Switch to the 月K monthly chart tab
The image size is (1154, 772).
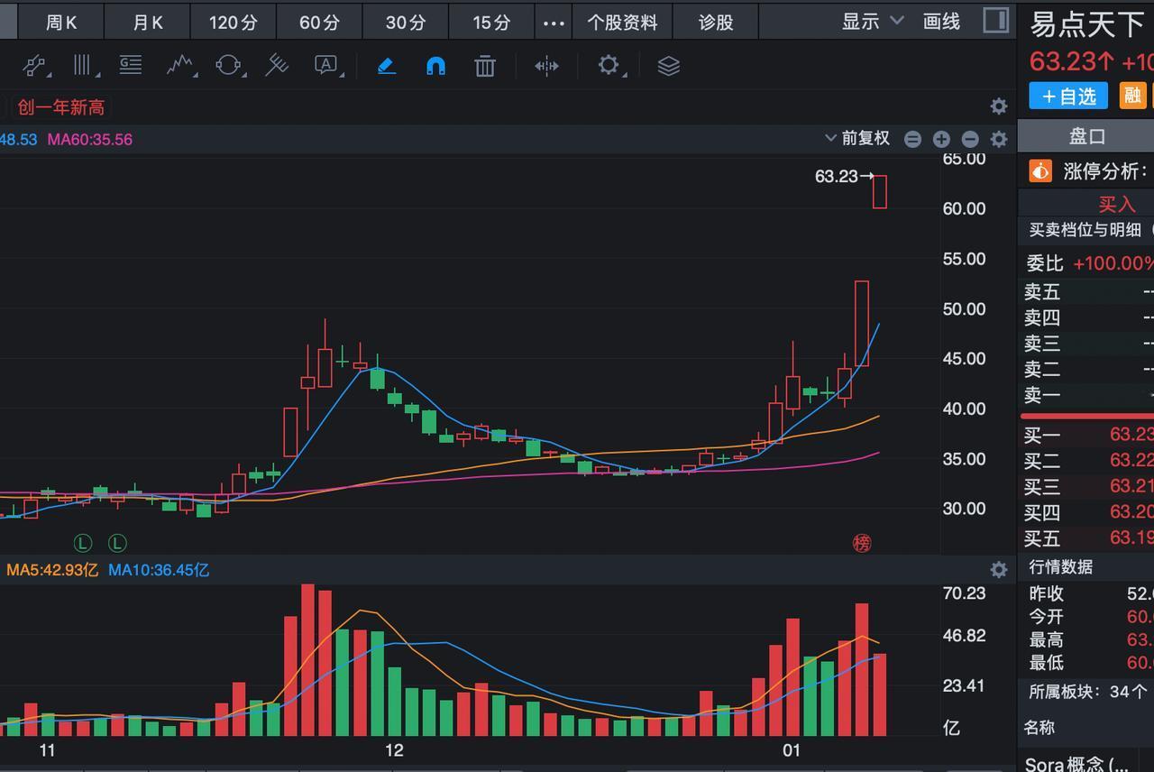147,21
